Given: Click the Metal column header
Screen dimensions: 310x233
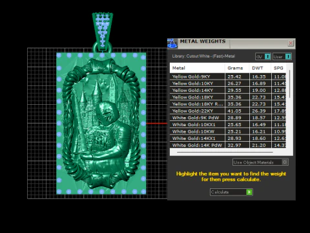Looking at the screenshot, I should (x=198, y=68).
